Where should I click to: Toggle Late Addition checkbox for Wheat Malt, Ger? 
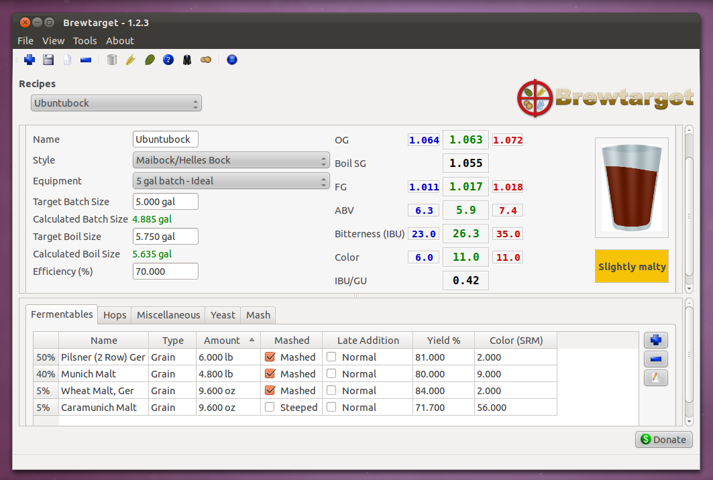(331, 390)
